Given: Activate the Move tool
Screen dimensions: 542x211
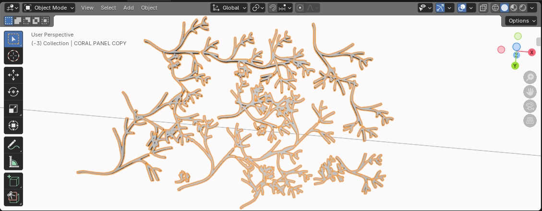Looking at the screenshot, I should (13, 75).
